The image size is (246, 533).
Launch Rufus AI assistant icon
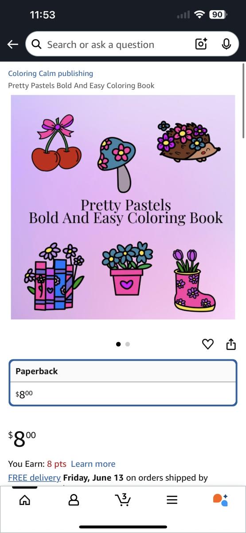click(220, 500)
